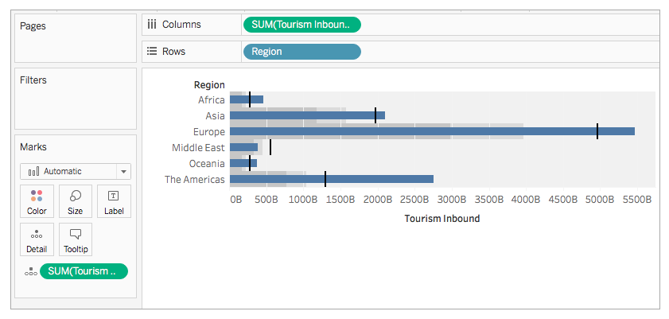669x319 pixels.
Task: Click Europe's black reference line marker
Action: click(597, 131)
